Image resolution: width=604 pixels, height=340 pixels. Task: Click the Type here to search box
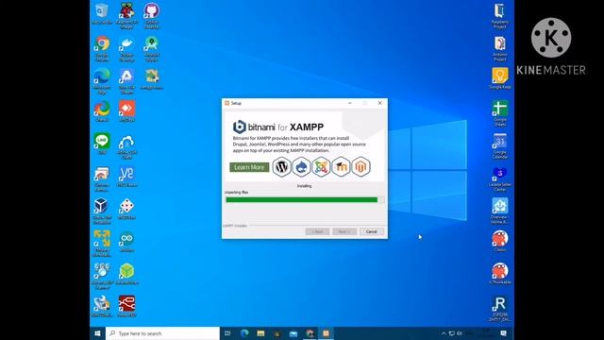162,333
